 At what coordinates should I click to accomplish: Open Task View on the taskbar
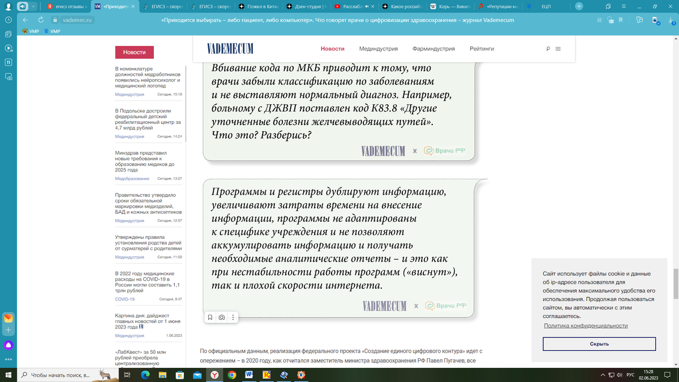[127, 375]
